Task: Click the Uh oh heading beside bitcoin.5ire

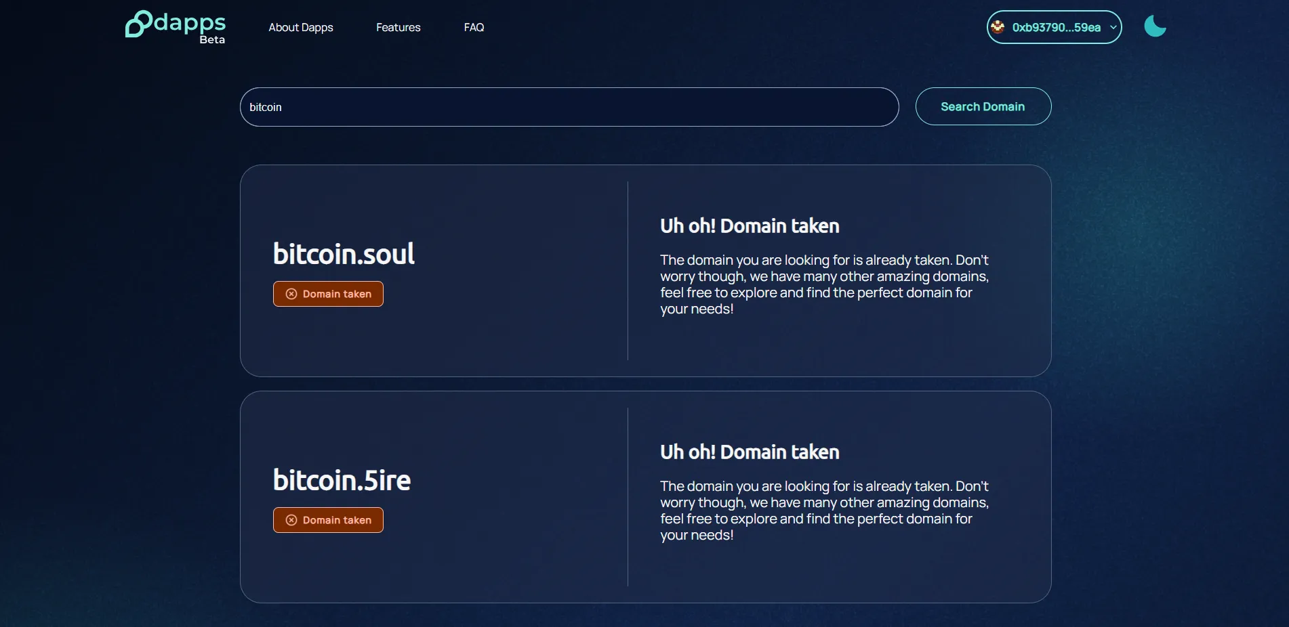Action: point(750,452)
